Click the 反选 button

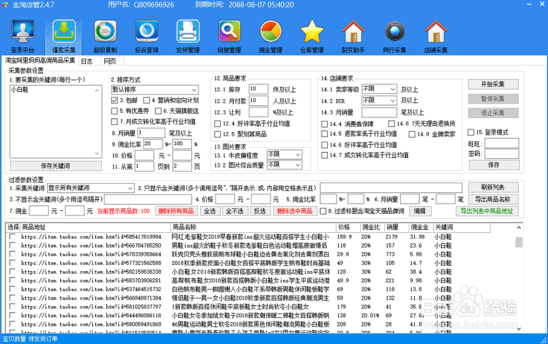tap(260, 211)
